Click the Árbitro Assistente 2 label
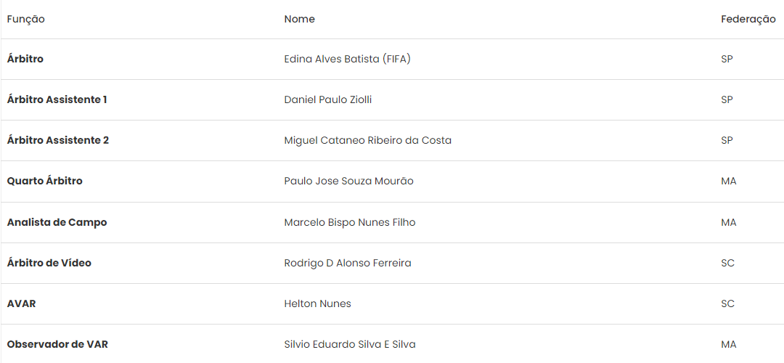The height and width of the screenshot is (363, 784). click(x=58, y=140)
